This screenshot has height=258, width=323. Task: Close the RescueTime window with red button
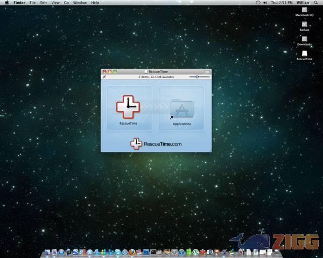(104, 71)
